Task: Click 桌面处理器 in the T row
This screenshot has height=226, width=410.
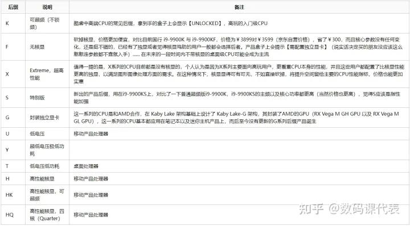Action: 86,166
